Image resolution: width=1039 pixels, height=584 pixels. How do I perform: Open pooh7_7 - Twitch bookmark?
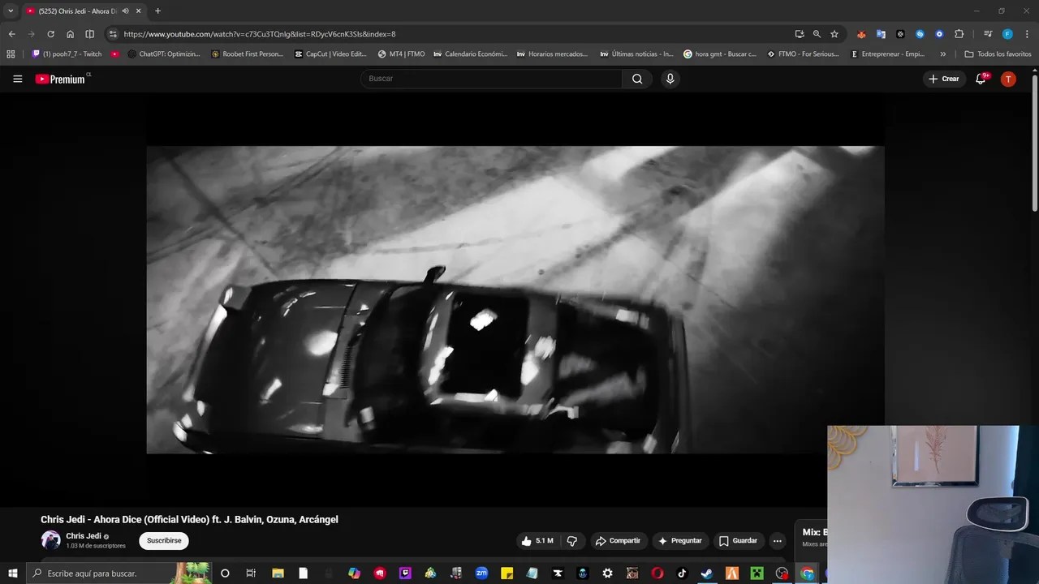point(67,54)
